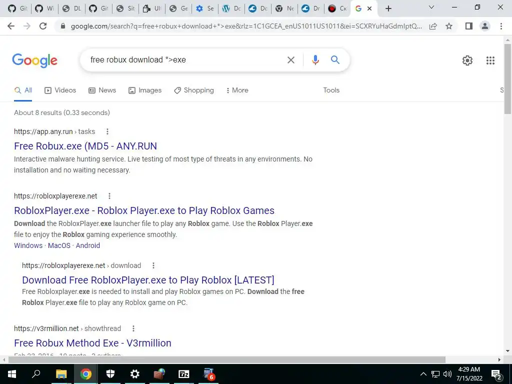Switch to the WordPress browser tab
This screenshot has width=512, height=384.
[231, 8]
